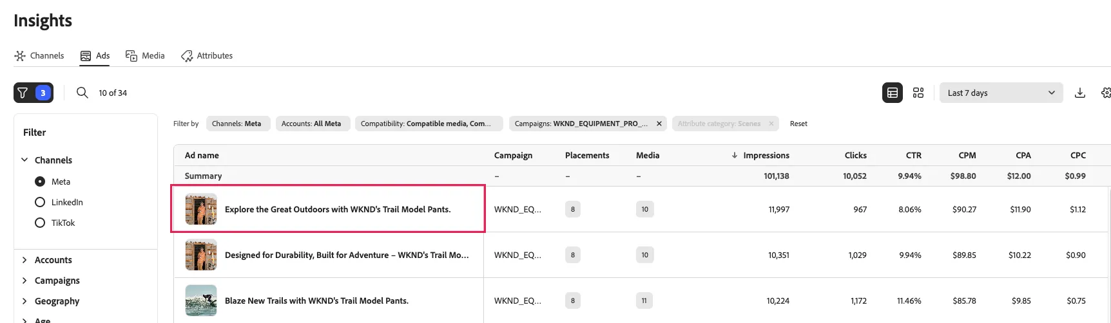Select the LinkedIn channel radio

coord(40,202)
